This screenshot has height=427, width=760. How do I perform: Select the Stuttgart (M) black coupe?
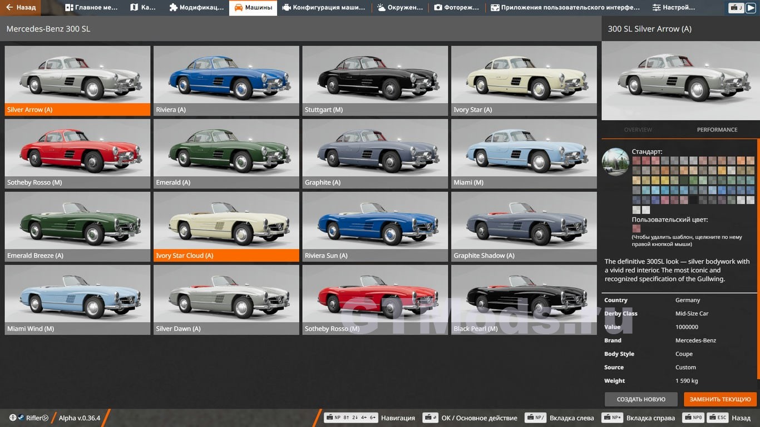click(x=375, y=81)
